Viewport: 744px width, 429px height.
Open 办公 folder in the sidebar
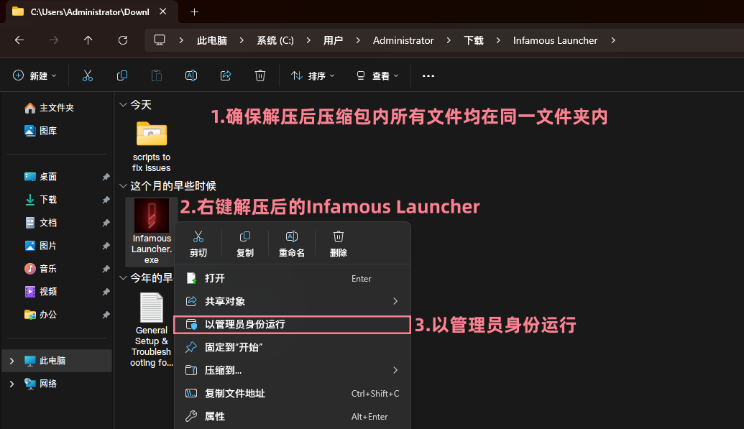coord(40,314)
